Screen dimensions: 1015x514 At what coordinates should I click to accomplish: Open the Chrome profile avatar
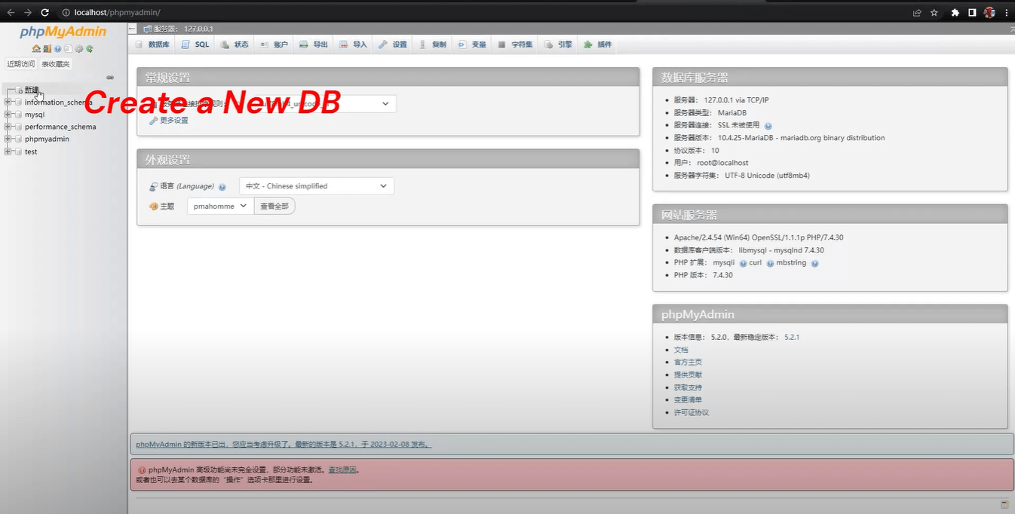(x=989, y=12)
